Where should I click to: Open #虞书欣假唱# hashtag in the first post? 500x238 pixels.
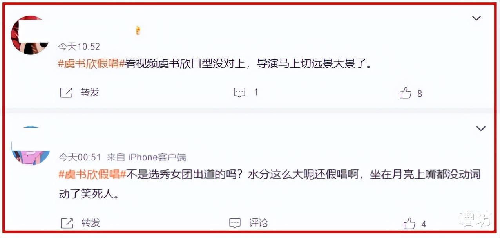tap(91, 63)
